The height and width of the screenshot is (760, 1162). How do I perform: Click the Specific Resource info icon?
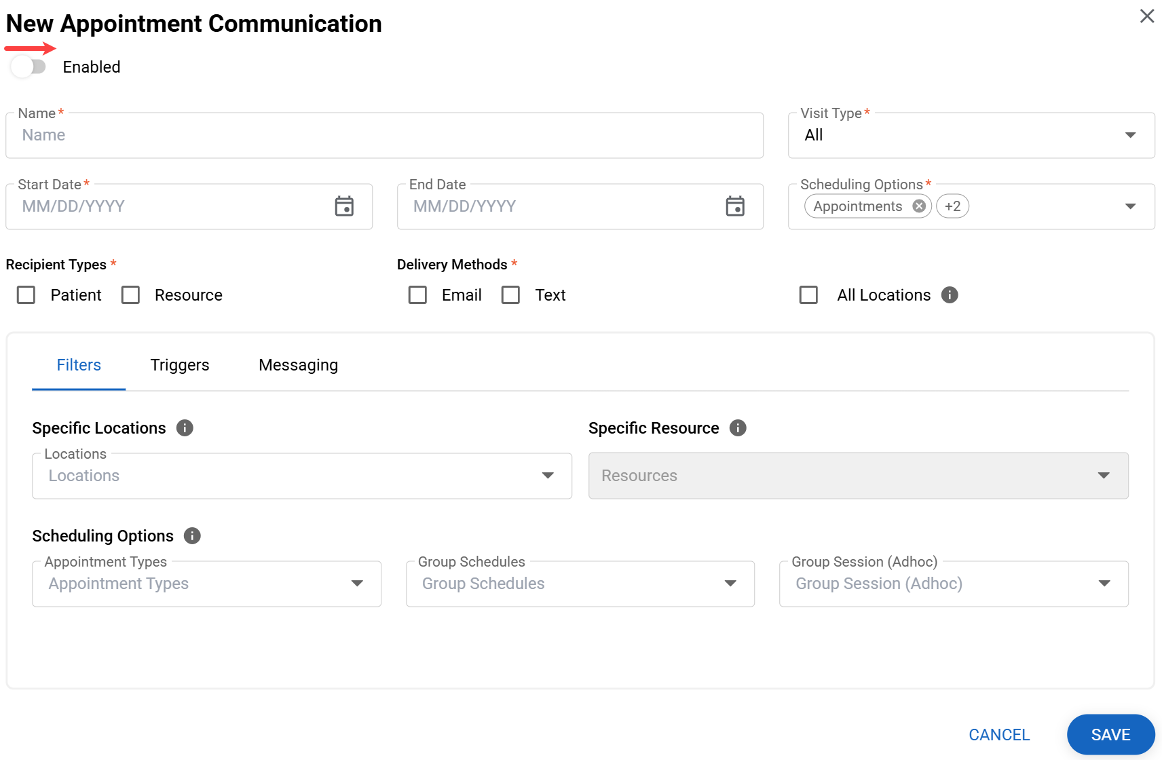coord(738,428)
